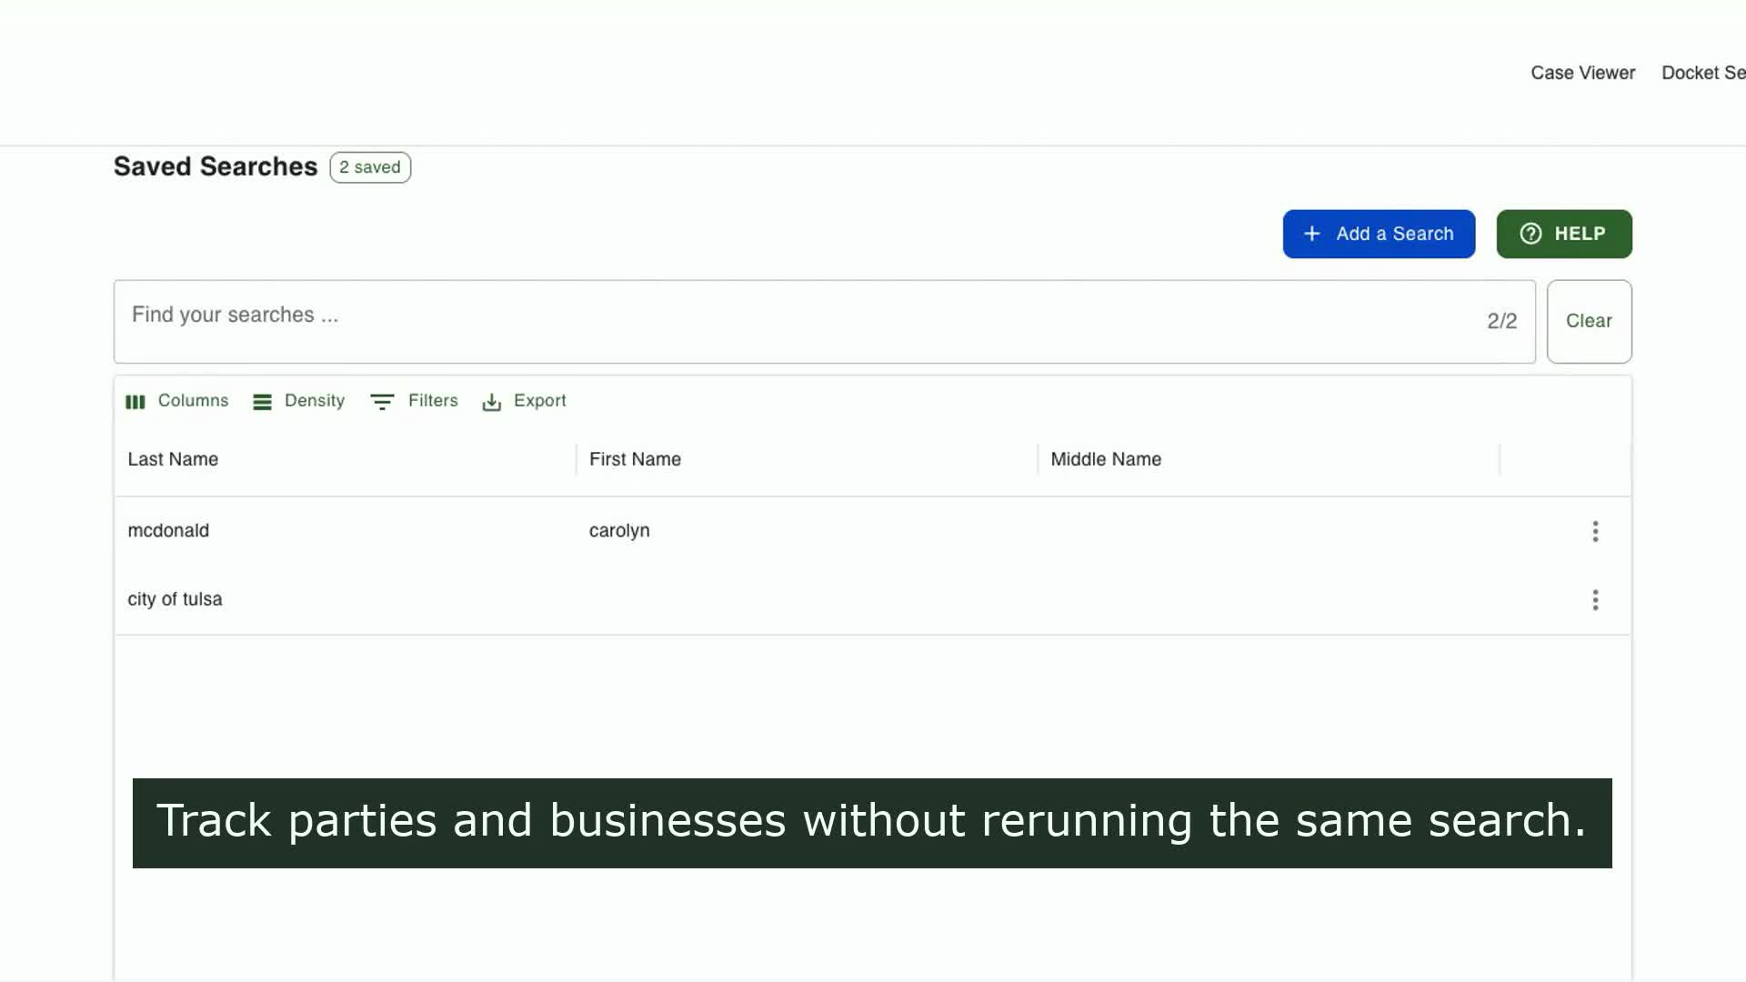Open the mcdonald row three-dot menu
Viewport: 1746px width, 982px height.
pyautogui.click(x=1595, y=531)
